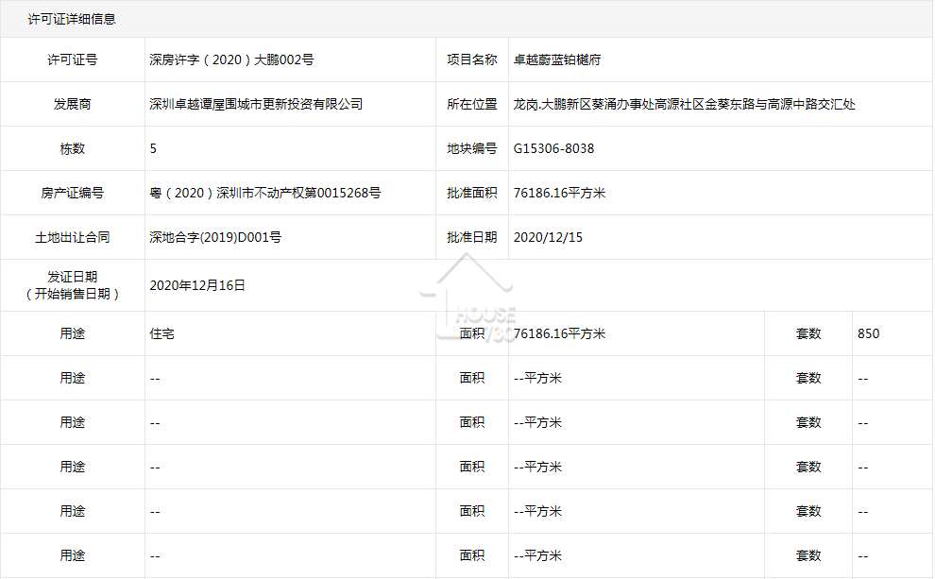
Task: Click the 发展商 label cell
Action: (x=72, y=104)
